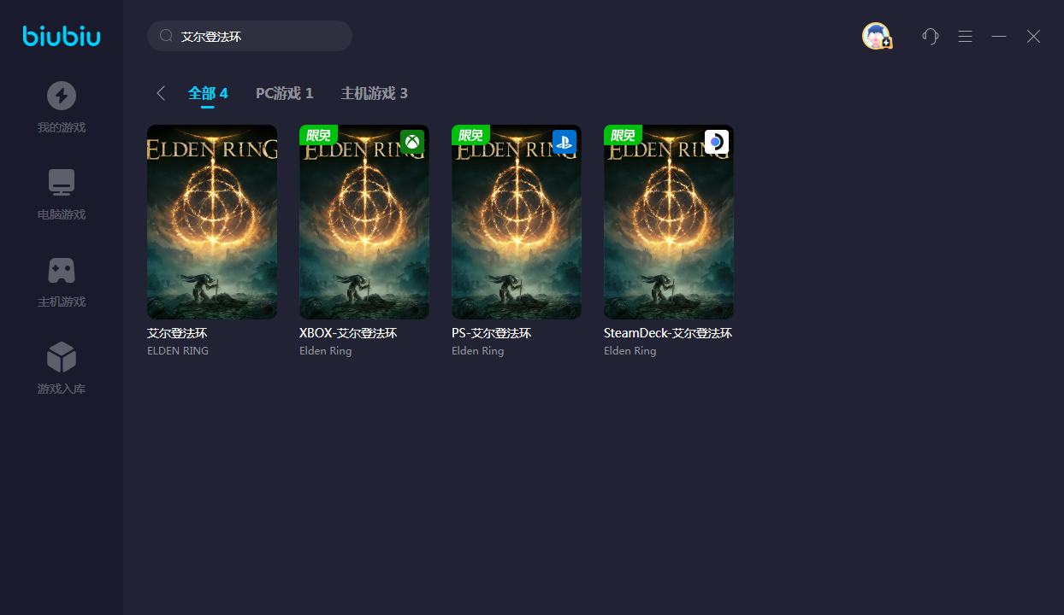Open 游戏入库 cube icon in sidebar
The image size is (1064, 615).
pyautogui.click(x=62, y=357)
